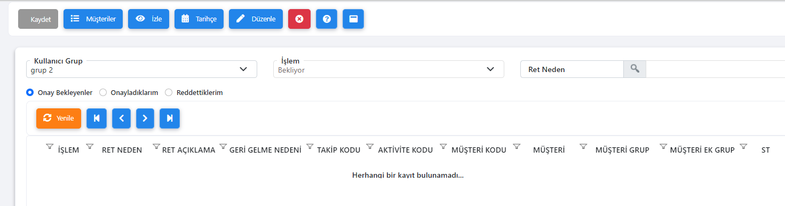
Task: Click the MÜŞTERİ column header
Action: click(x=549, y=150)
